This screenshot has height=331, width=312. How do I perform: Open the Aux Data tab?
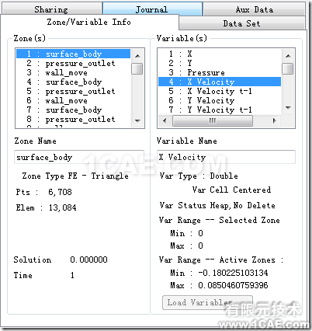tap(254, 9)
